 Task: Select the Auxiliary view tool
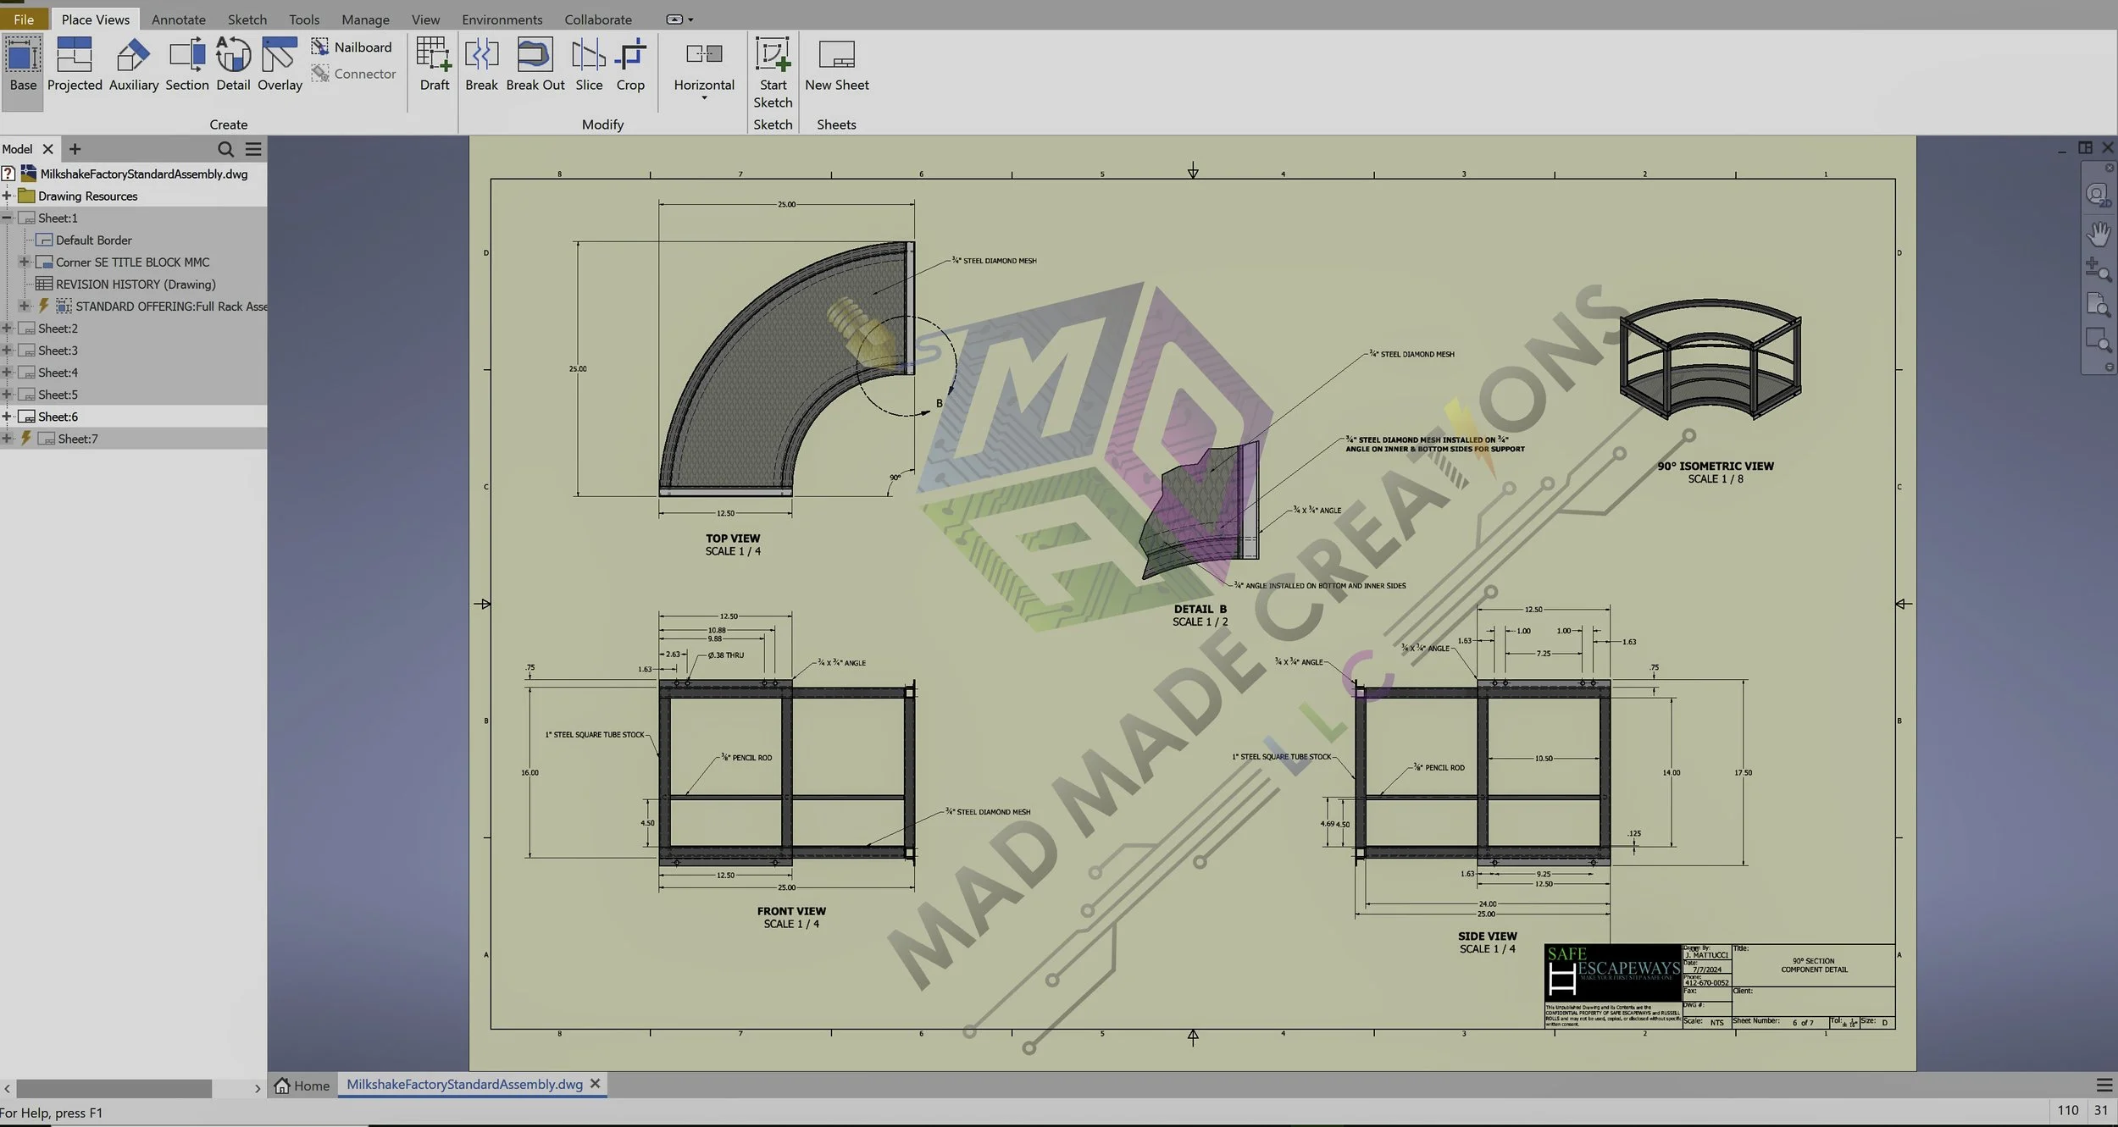coord(134,66)
